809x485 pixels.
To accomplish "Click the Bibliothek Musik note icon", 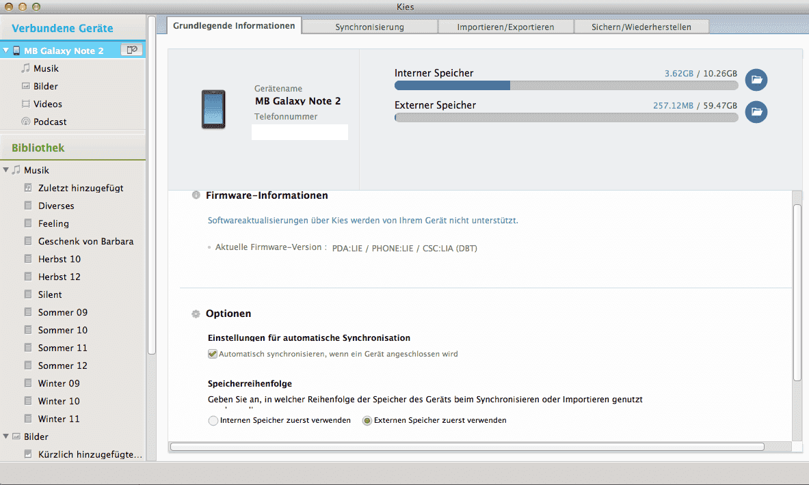I will point(16,169).
